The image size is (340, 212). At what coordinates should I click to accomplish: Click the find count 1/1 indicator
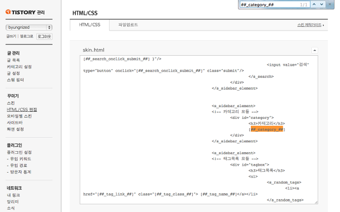coord(304,5)
